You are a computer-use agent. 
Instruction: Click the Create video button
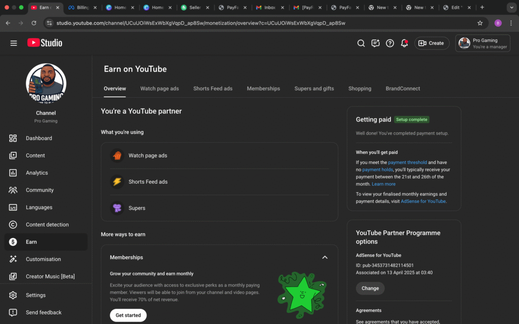click(432, 43)
